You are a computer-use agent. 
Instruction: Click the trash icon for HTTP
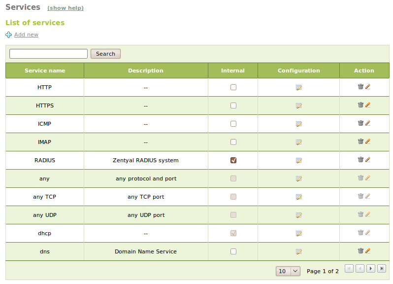(360, 87)
